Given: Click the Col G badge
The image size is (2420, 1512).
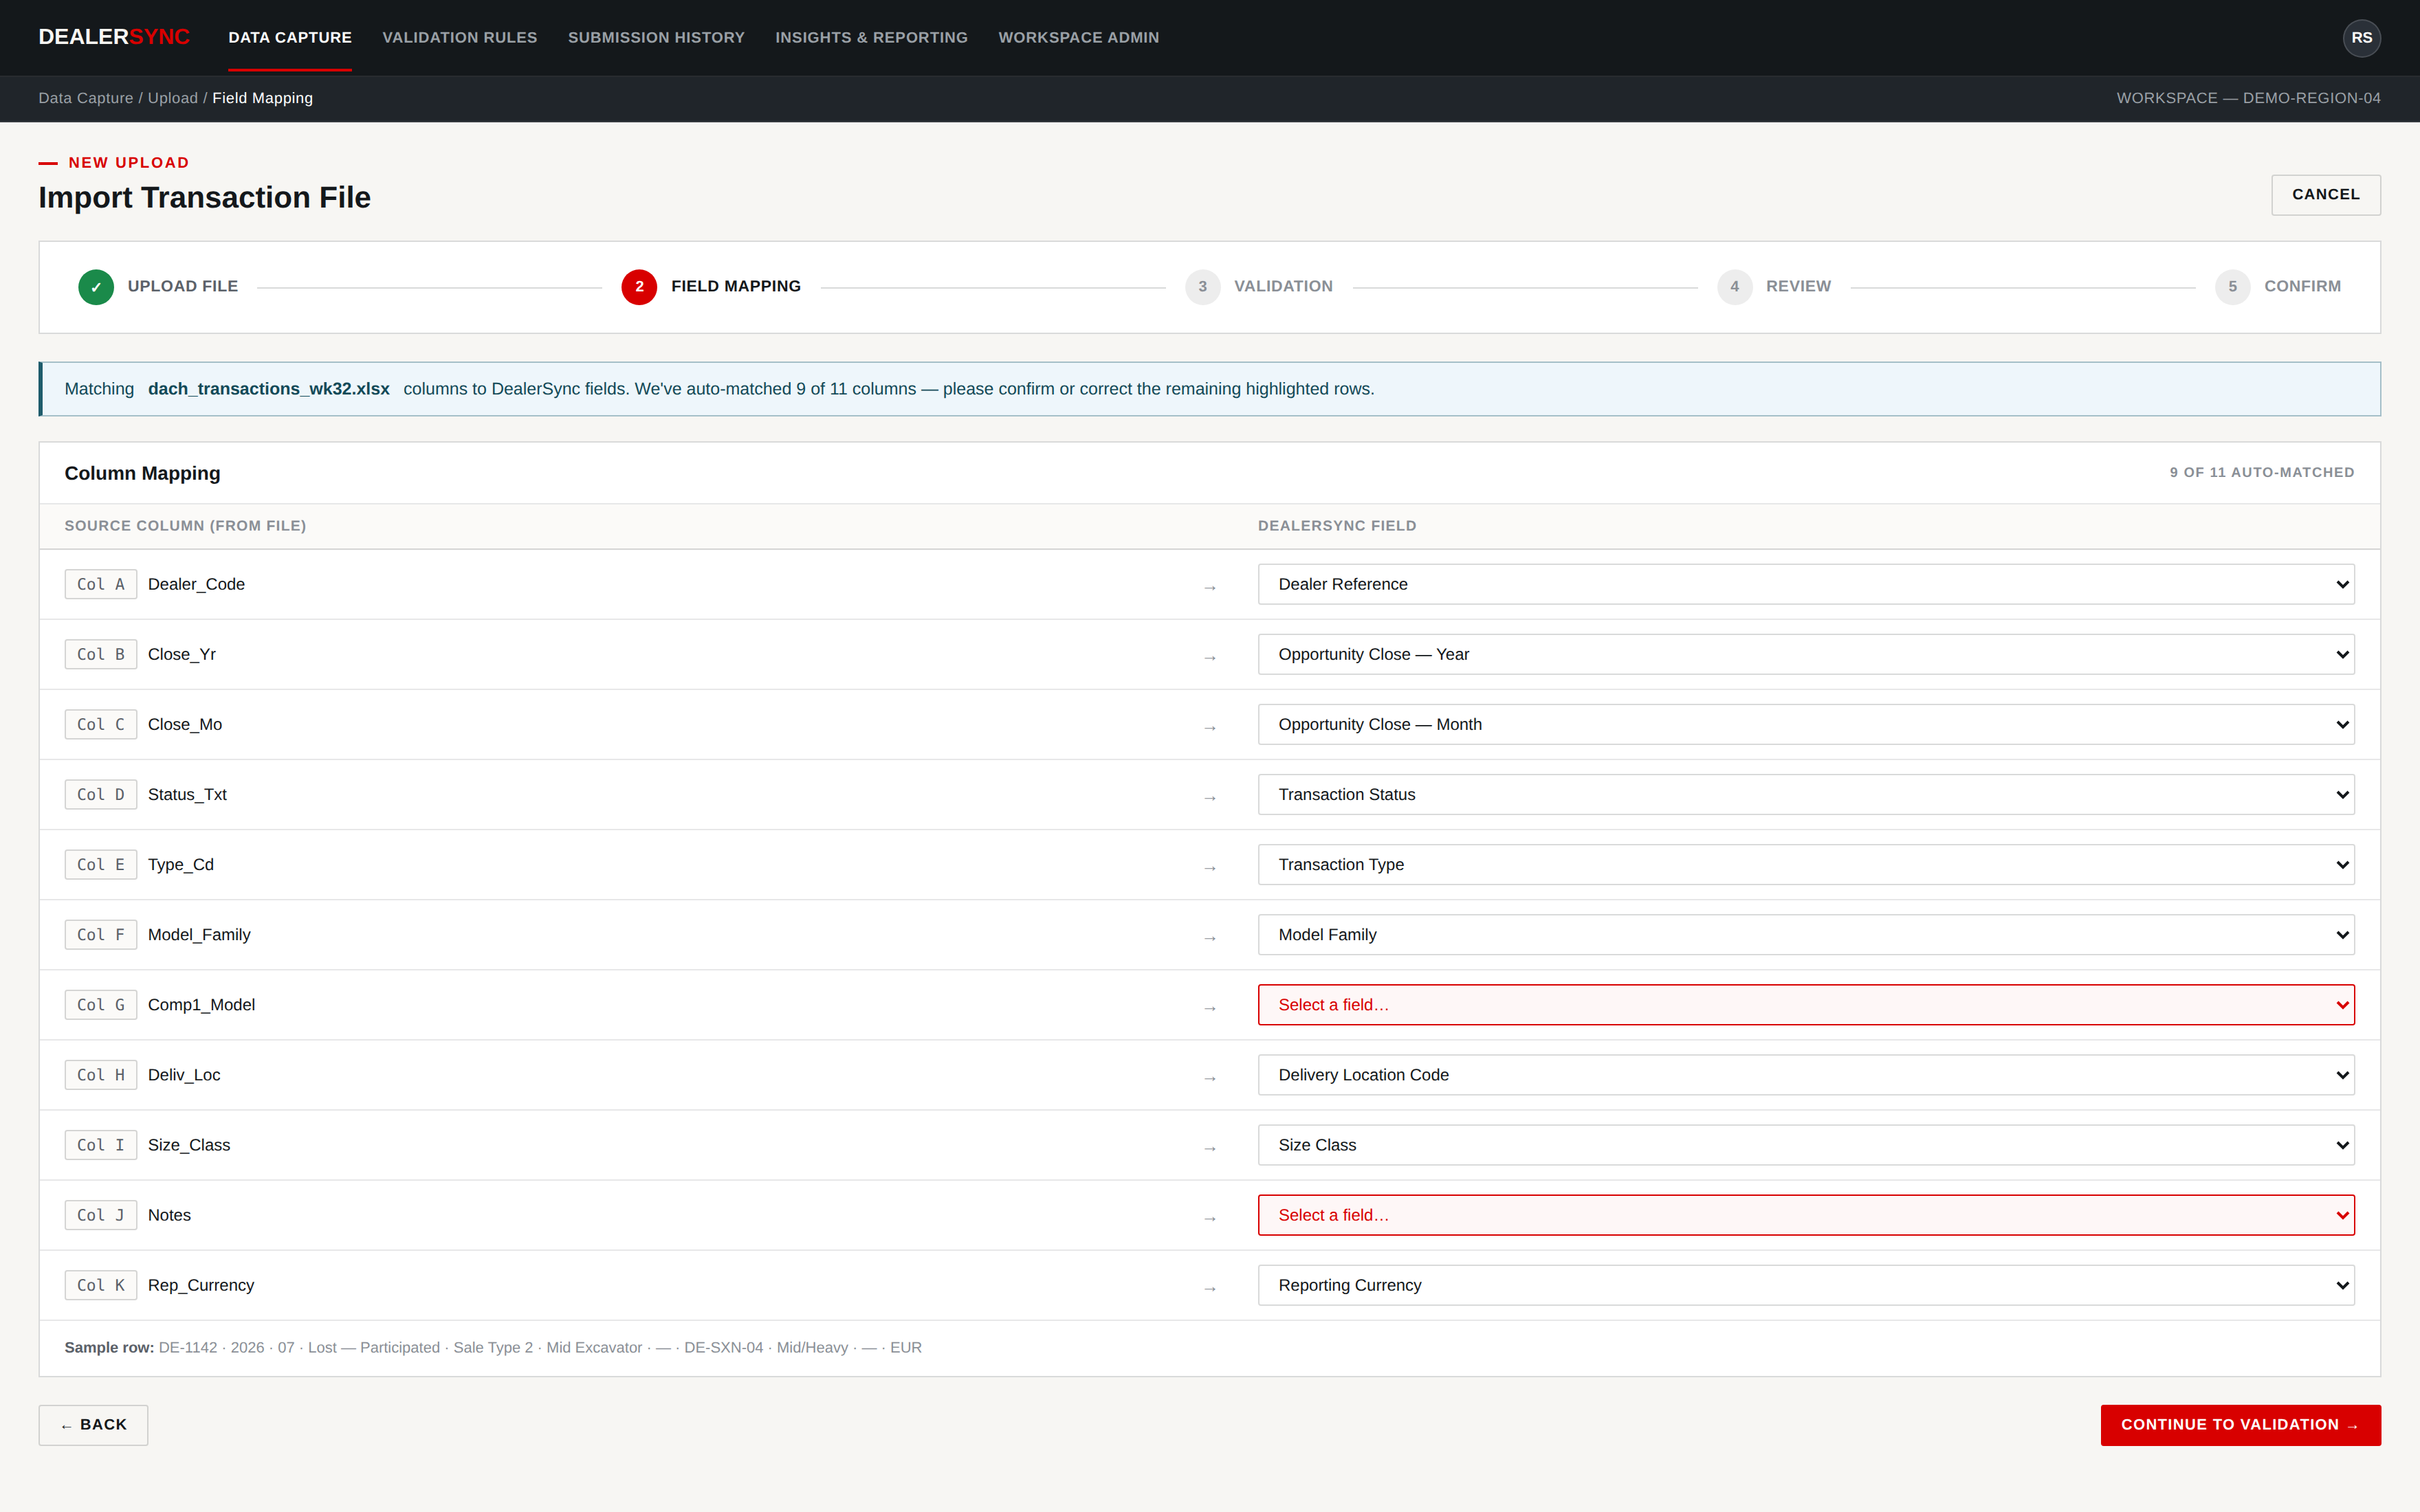Looking at the screenshot, I should click(x=101, y=1005).
